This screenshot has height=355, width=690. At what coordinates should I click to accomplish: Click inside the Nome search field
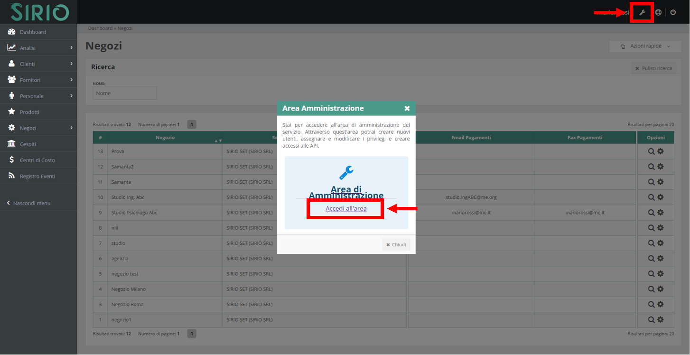click(124, 93)
